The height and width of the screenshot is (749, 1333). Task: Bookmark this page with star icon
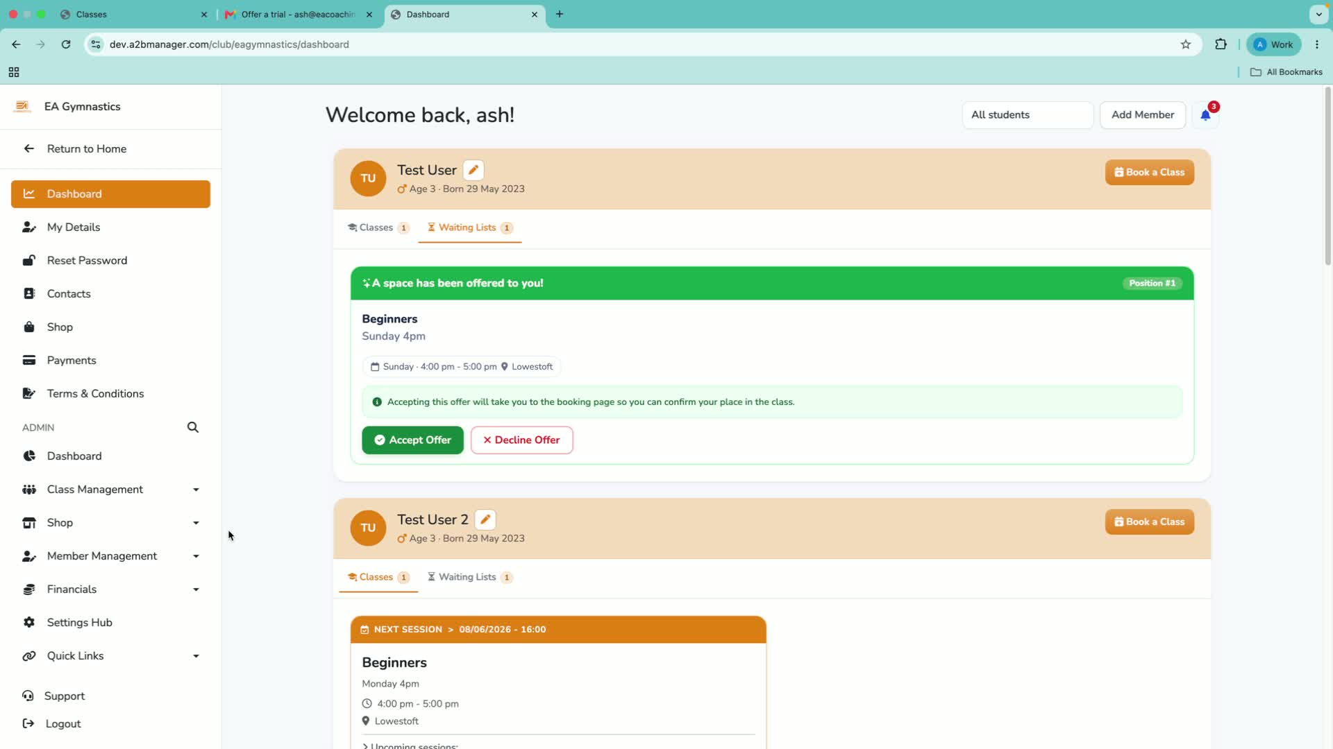[1186, 44]
